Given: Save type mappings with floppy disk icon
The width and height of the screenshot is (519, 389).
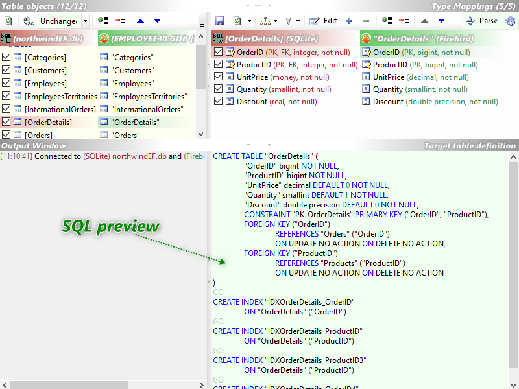Looking at the screenshot, I should 220,21.
